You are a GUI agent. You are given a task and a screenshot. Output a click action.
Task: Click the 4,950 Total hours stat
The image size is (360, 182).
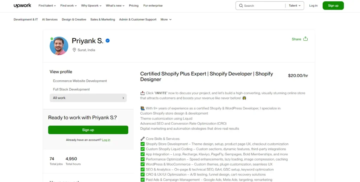pos(73,161)
